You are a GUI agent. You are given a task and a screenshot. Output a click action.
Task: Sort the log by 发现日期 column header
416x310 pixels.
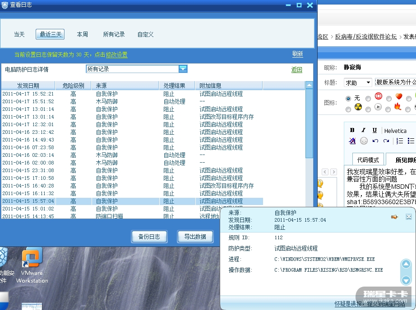click(x=28, y=86)
